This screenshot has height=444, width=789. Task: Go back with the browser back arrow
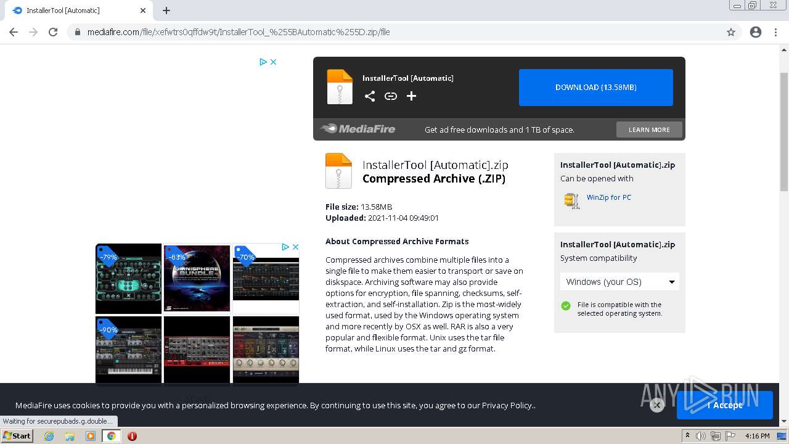click(14, 32)
